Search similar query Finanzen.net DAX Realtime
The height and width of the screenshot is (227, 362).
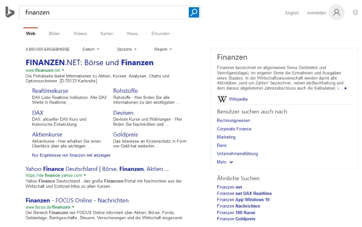pyautogui.click(x=244, y=193)
